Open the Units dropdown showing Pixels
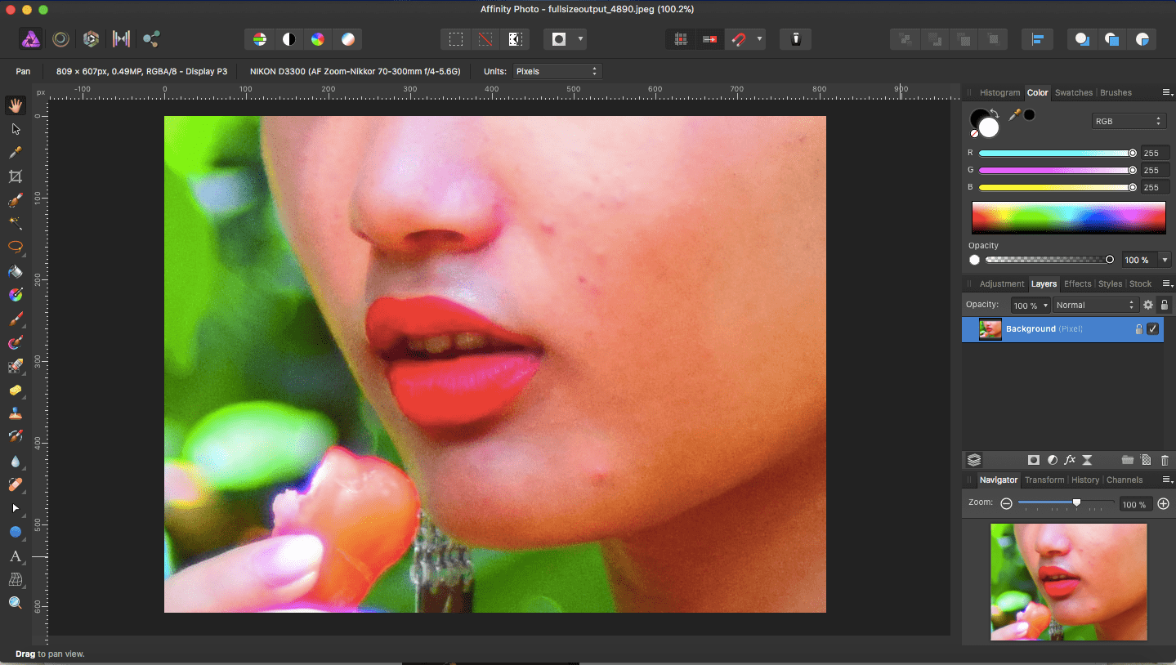The image size is (1176, 665). click(x=557, y=72)
